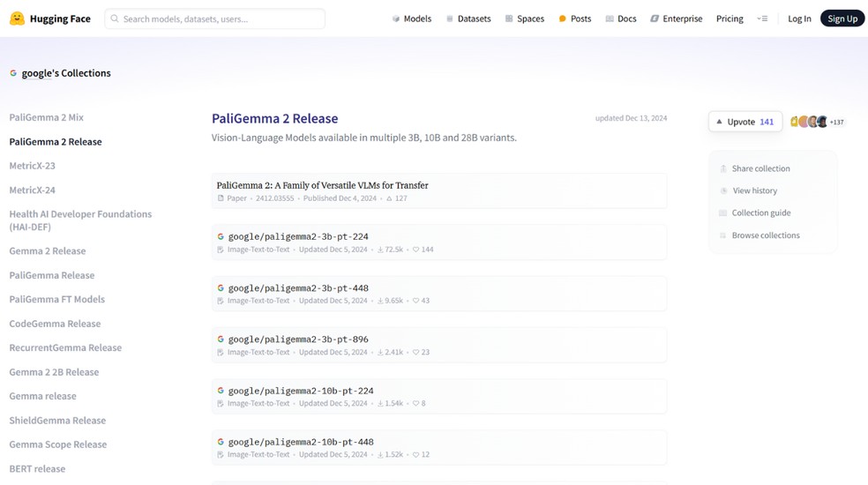Click the Collection guide book icon
Viewport: 868px width, 485px height.
coord(723,213)
